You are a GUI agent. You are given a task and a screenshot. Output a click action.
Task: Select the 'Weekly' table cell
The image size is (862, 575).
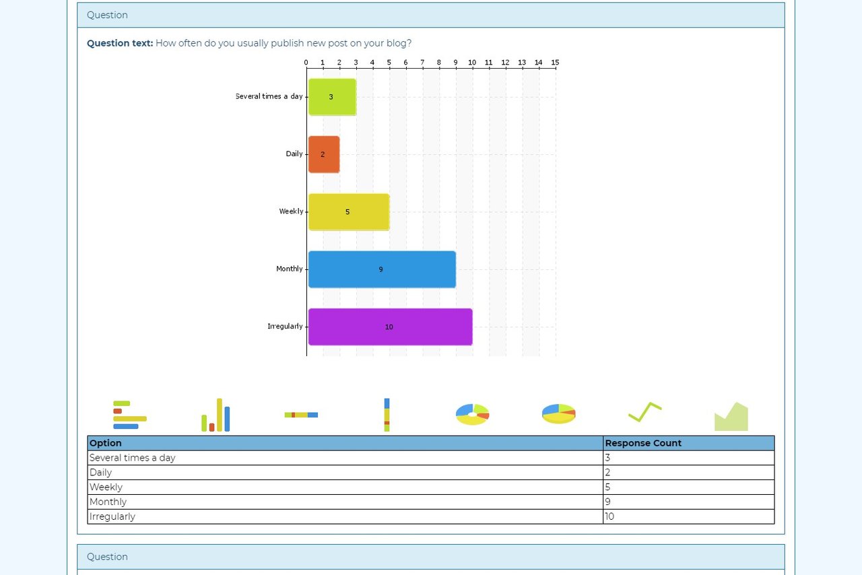pos(345,487)
